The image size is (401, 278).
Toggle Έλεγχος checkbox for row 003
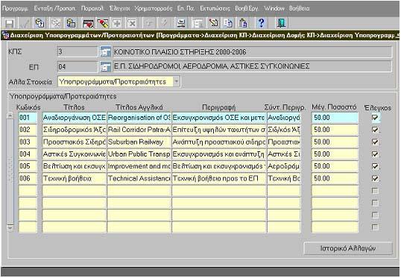coord(375,142)
